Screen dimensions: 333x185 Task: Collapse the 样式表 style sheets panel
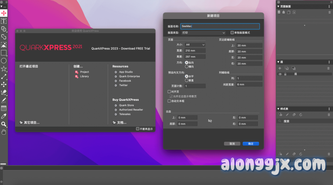[x=278, y=109]
